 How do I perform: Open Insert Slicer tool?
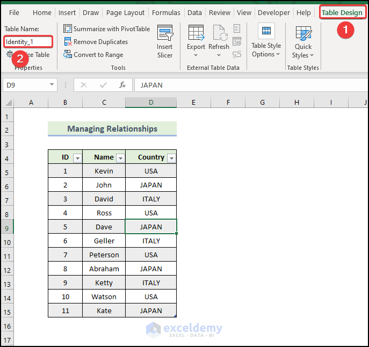[x=165, y=41]
